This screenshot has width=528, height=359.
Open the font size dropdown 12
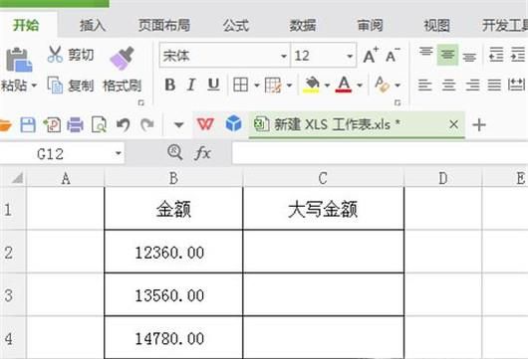click(x=350, y=56)
